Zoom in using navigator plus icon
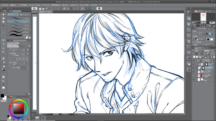 coord(205,23)
